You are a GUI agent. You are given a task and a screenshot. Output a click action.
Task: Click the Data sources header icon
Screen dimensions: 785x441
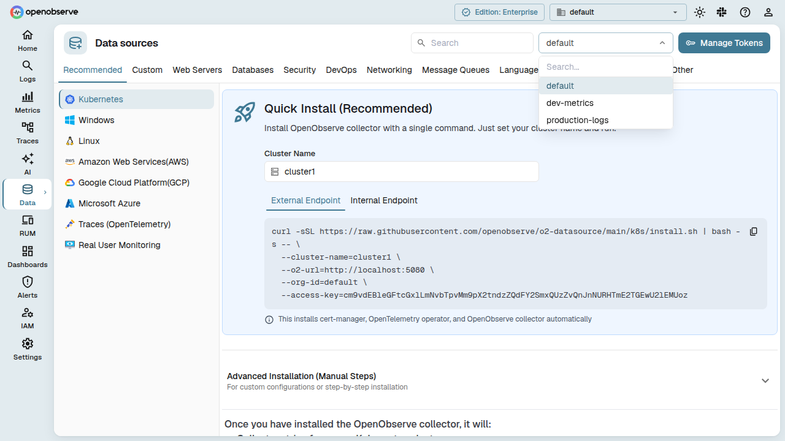click(75, 43)
